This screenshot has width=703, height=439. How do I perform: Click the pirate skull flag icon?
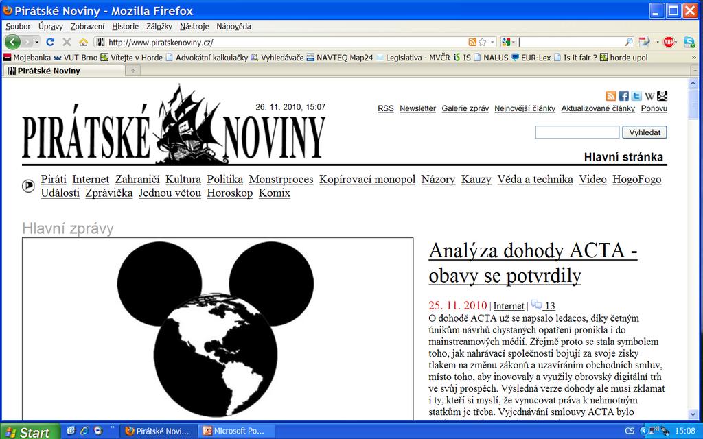pos(662,95)
